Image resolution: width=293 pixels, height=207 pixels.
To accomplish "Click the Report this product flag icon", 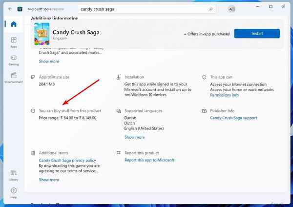I will 119,153.
